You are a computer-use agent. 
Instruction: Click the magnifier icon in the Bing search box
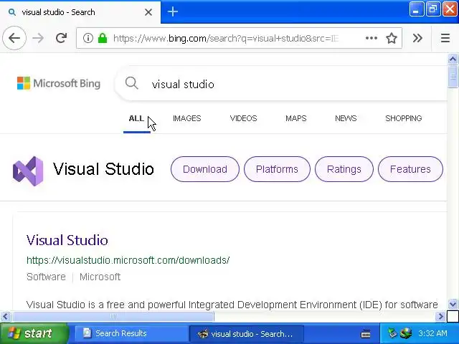131,83
